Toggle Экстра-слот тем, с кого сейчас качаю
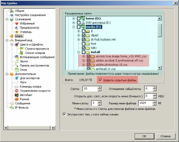 (x=64, y=114)
